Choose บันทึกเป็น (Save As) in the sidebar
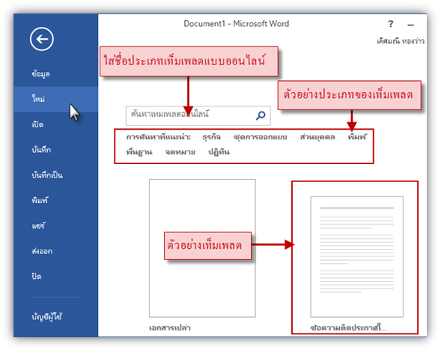Screen dimensions: 438x350 click(47, 175)
